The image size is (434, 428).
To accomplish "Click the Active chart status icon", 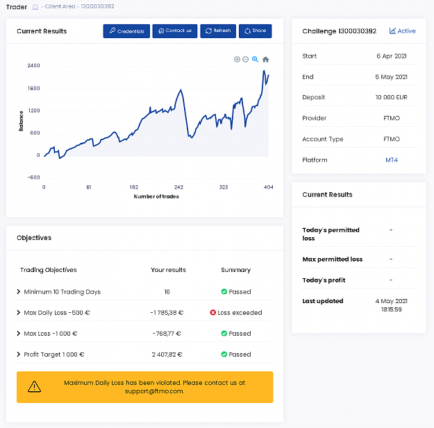I will [392, 31].
